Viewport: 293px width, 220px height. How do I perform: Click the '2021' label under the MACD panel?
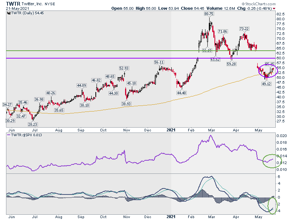(171, 217)
